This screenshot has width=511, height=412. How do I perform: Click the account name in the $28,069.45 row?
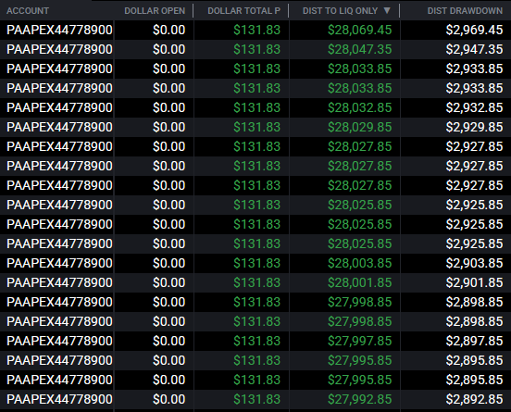[59, 30]
